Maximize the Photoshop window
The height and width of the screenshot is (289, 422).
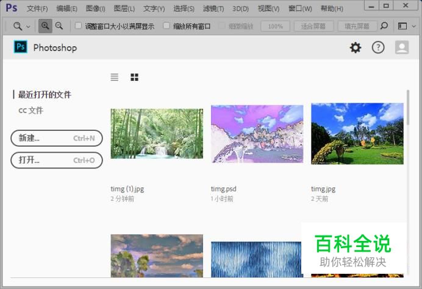point(386,5)
